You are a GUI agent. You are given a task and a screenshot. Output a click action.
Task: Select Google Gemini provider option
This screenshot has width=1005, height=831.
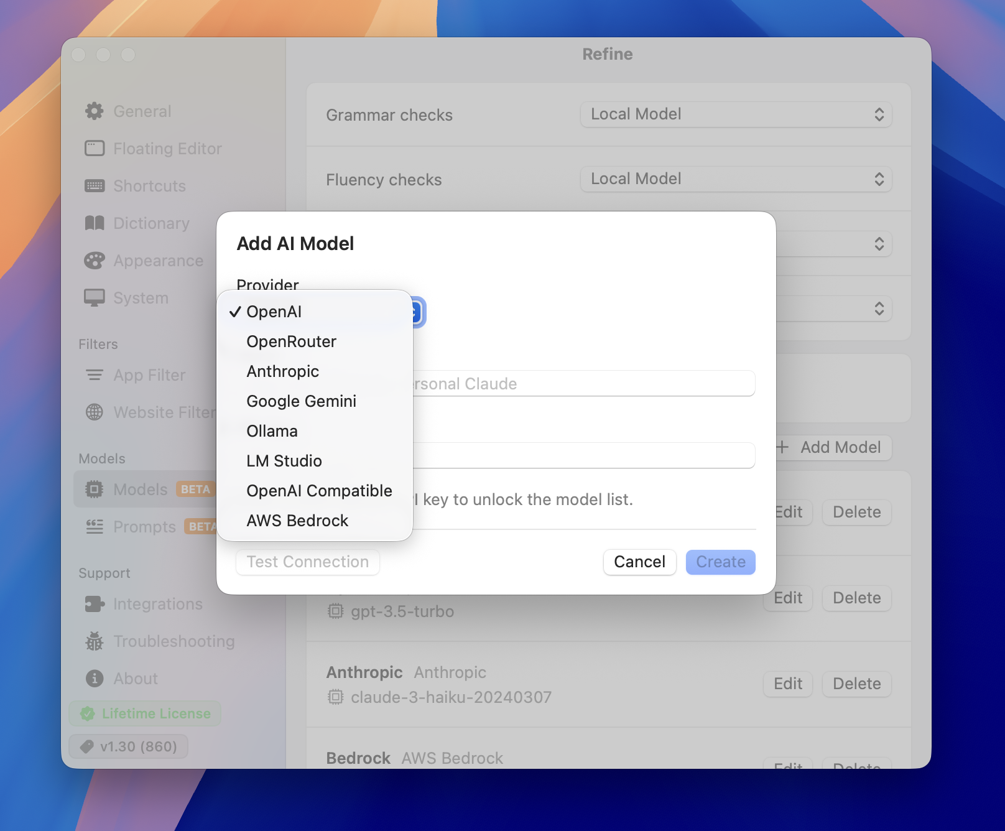(315, 401)
